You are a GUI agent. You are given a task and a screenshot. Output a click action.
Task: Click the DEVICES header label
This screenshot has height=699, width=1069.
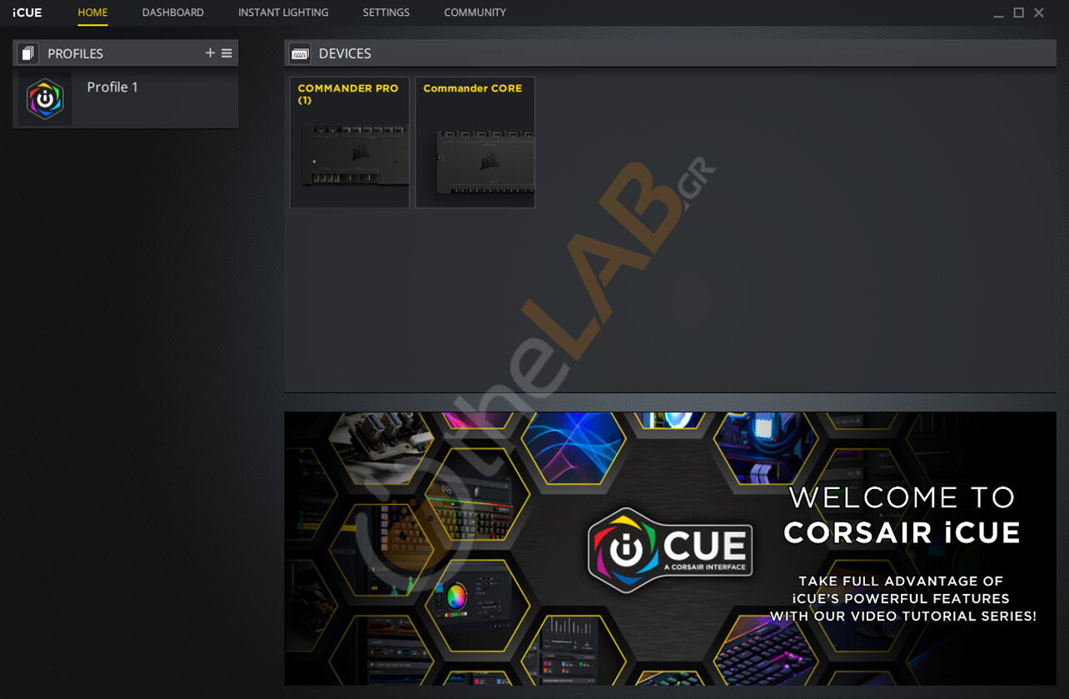click(x=345, y=53)
